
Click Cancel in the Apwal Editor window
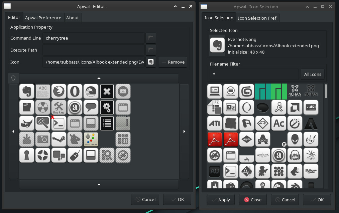coord(145,199)
